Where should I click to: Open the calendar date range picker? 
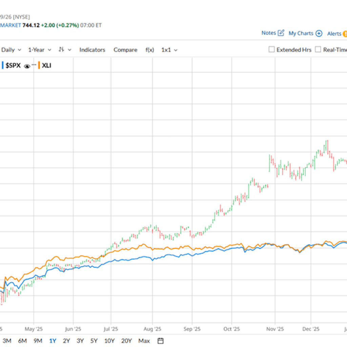[x=161, y=341]
